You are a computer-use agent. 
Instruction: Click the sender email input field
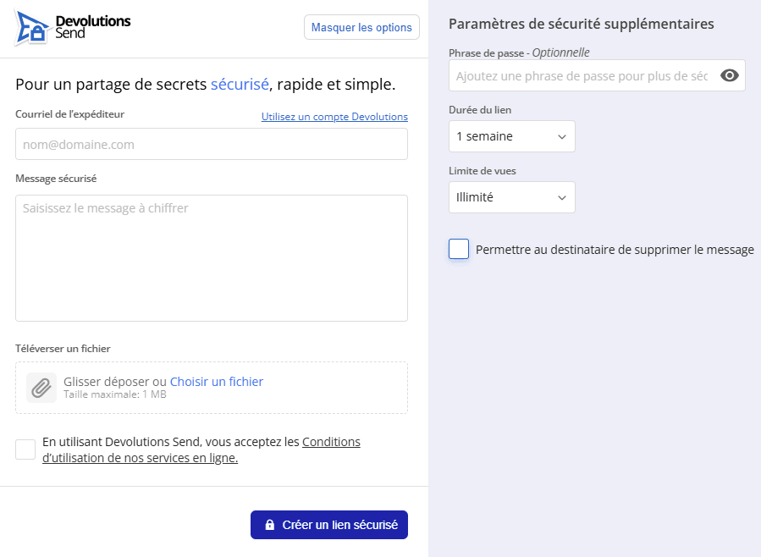(211, 144)
